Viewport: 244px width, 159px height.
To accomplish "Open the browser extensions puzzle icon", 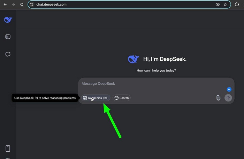I will click(x=238, y=5).
